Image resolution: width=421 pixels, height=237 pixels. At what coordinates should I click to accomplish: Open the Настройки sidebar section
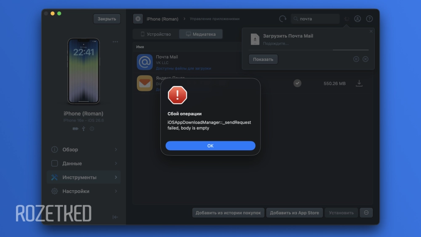[84, 191]
